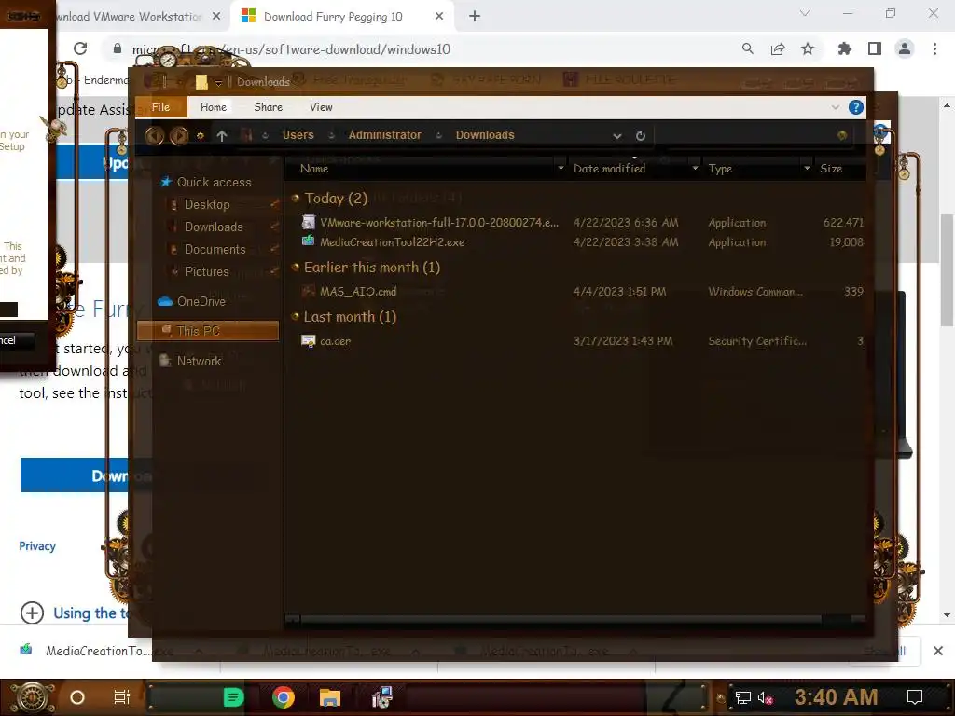Open Cortana search circle on taskbar
Screen dimensions: 955x716
(77, 697)
